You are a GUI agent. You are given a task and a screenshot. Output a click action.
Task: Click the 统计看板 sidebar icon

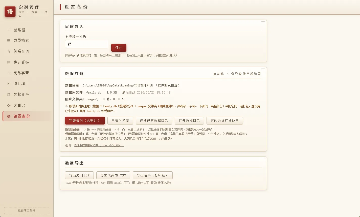tap(9, 62)
